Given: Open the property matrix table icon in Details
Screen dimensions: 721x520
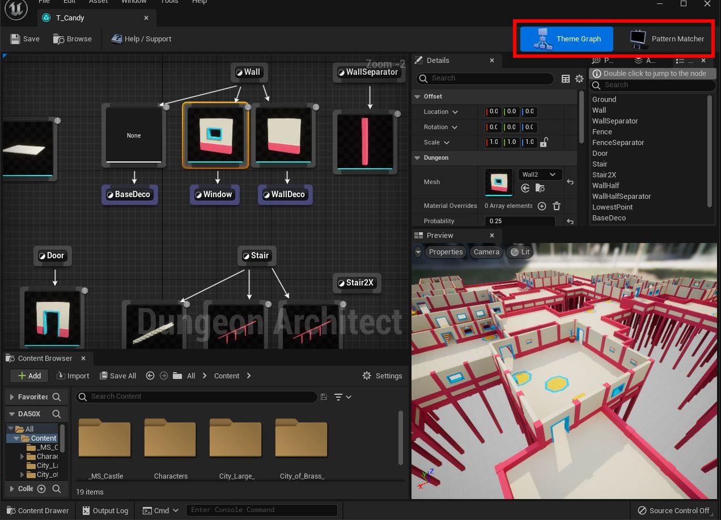Looking at the screenshot, I should pos(566,79).
